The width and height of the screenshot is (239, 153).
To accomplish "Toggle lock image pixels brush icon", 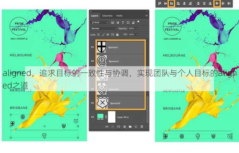I will (x=103, y=35).
